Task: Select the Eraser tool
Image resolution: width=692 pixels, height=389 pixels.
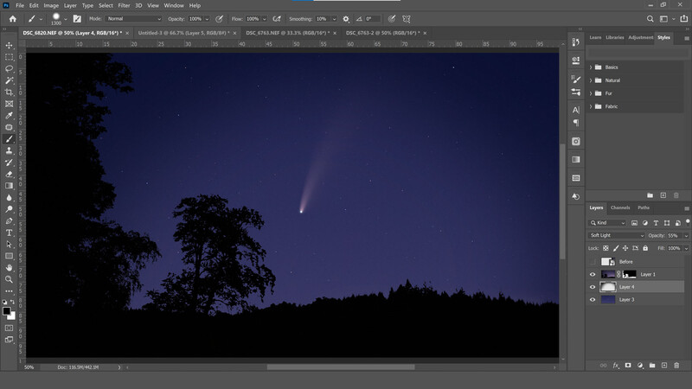Action: point(9,175)
